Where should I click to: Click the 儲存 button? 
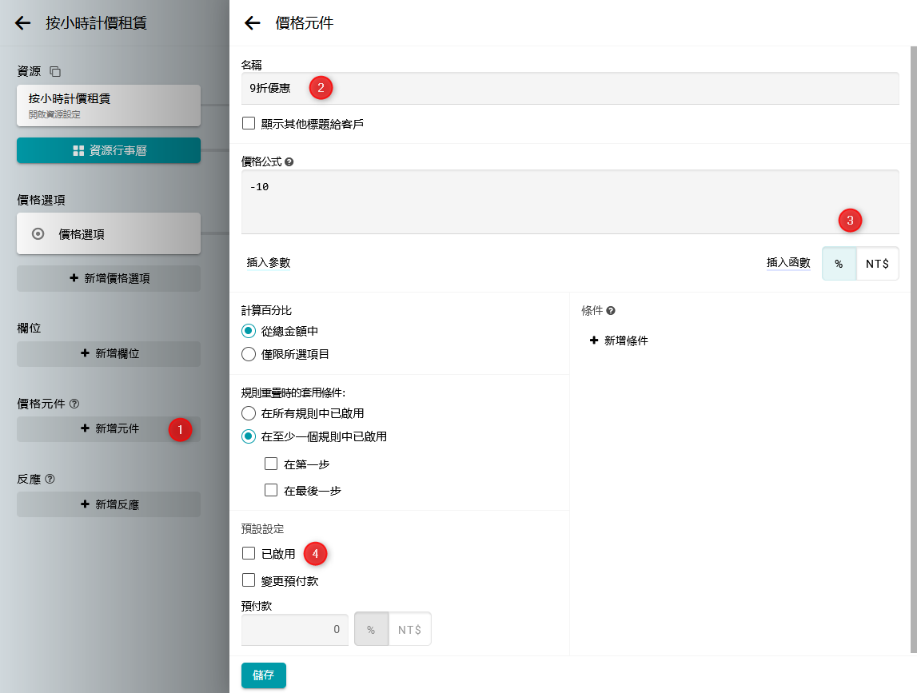point(263,675)
